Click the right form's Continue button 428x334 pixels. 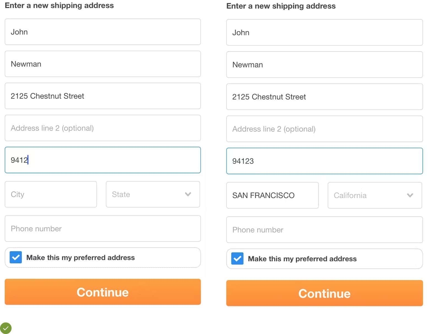coord(324,293)
